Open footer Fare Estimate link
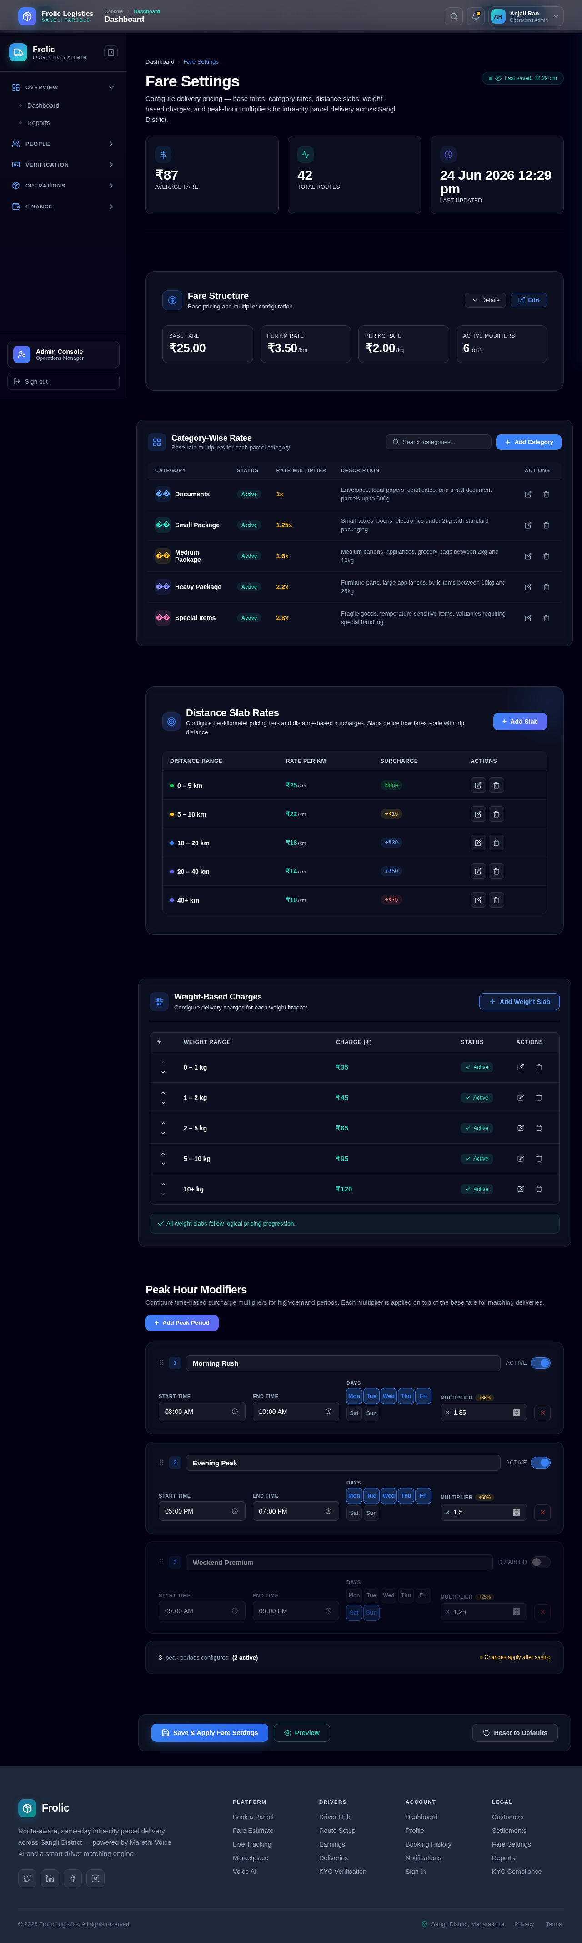The width and height of the screenshot is (582, 1943). (x=253, y=1830)
